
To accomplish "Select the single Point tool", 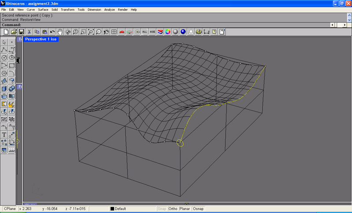I will 12,42.
